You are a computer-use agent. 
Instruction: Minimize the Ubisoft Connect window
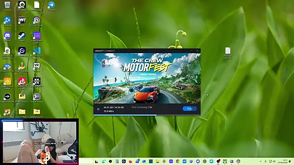pyautogui.click(x=192, y=51)
